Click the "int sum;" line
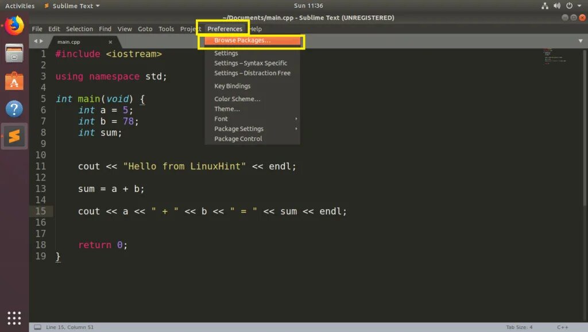588x332 pixels. (x=100, y=133)
